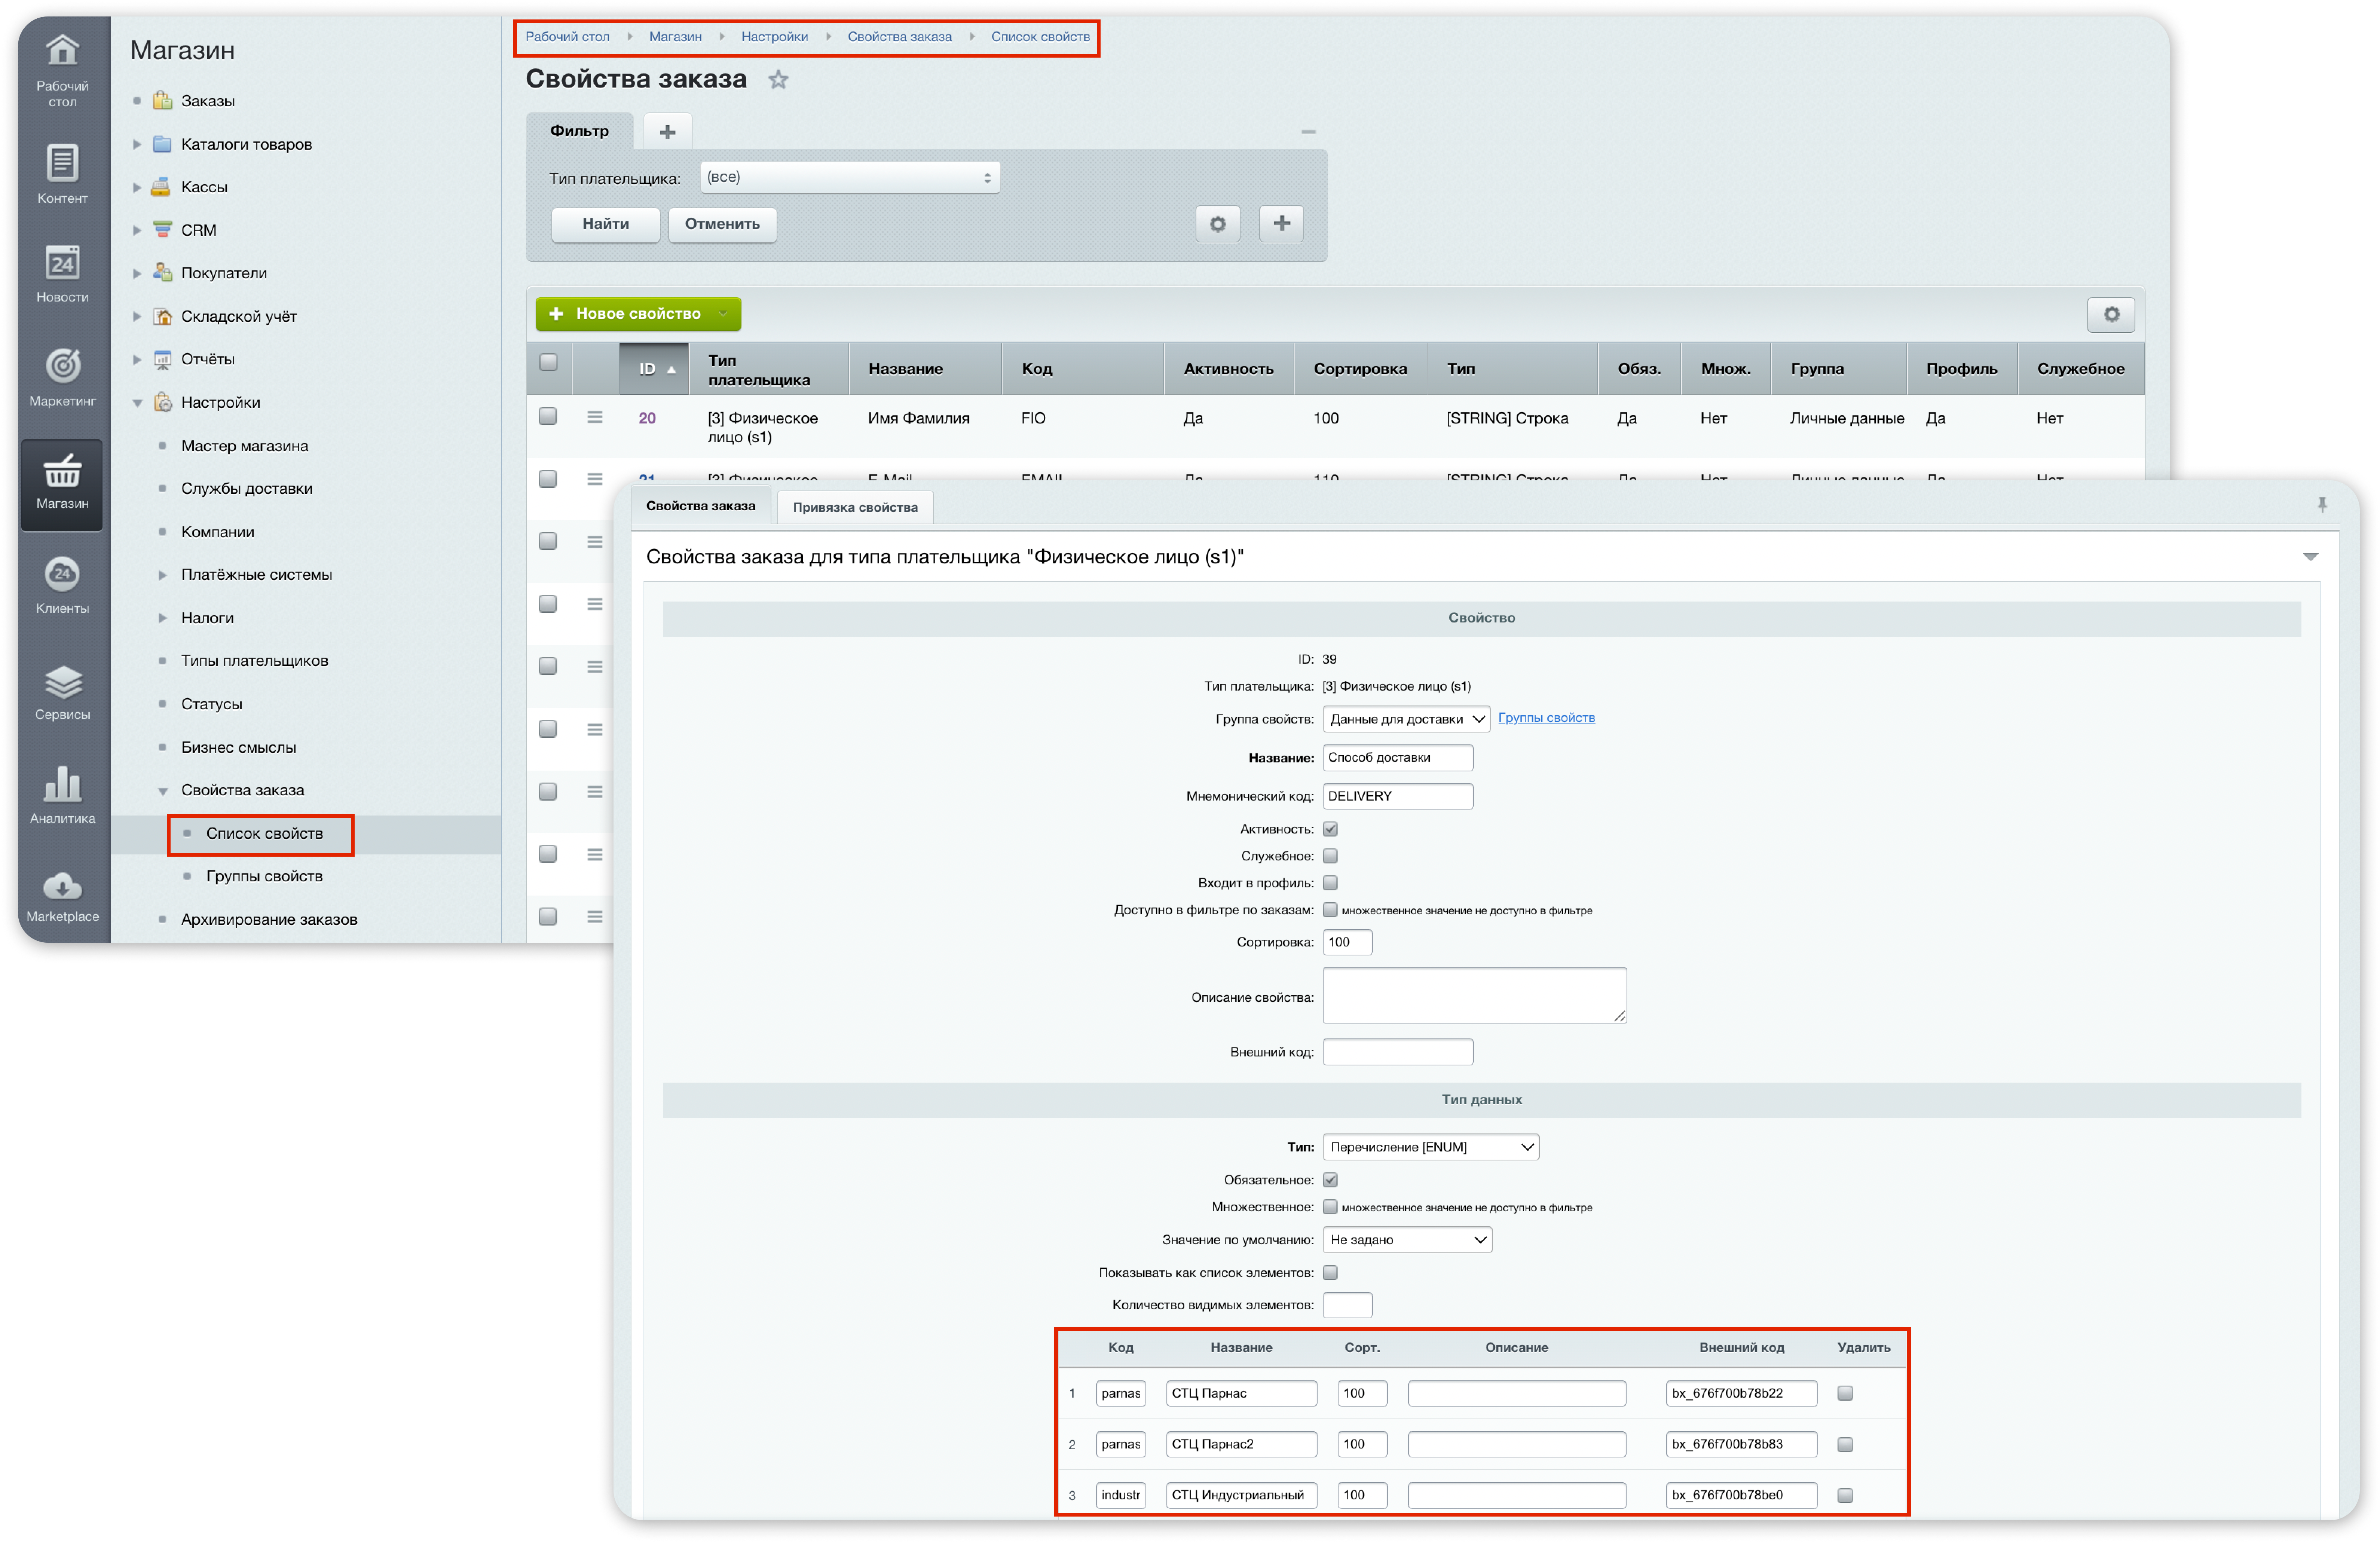Click the Каталоги товаров folder icon

point(162,144)
